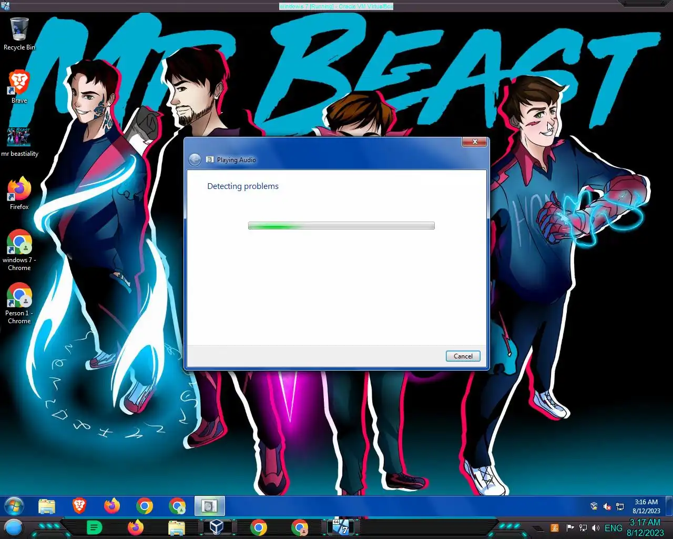
Task: Launch Chrome from the Windows 7 taskbar
Action: 144,506
